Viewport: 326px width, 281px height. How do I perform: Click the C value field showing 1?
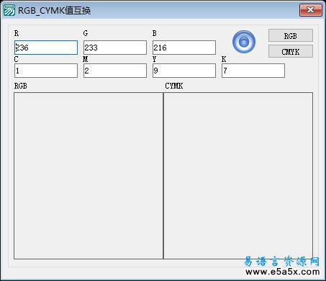coord(46,71)
